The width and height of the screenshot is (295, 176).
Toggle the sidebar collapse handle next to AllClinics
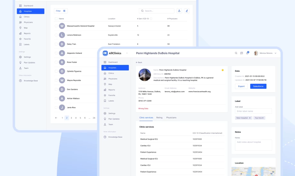[x=127, y=53]
